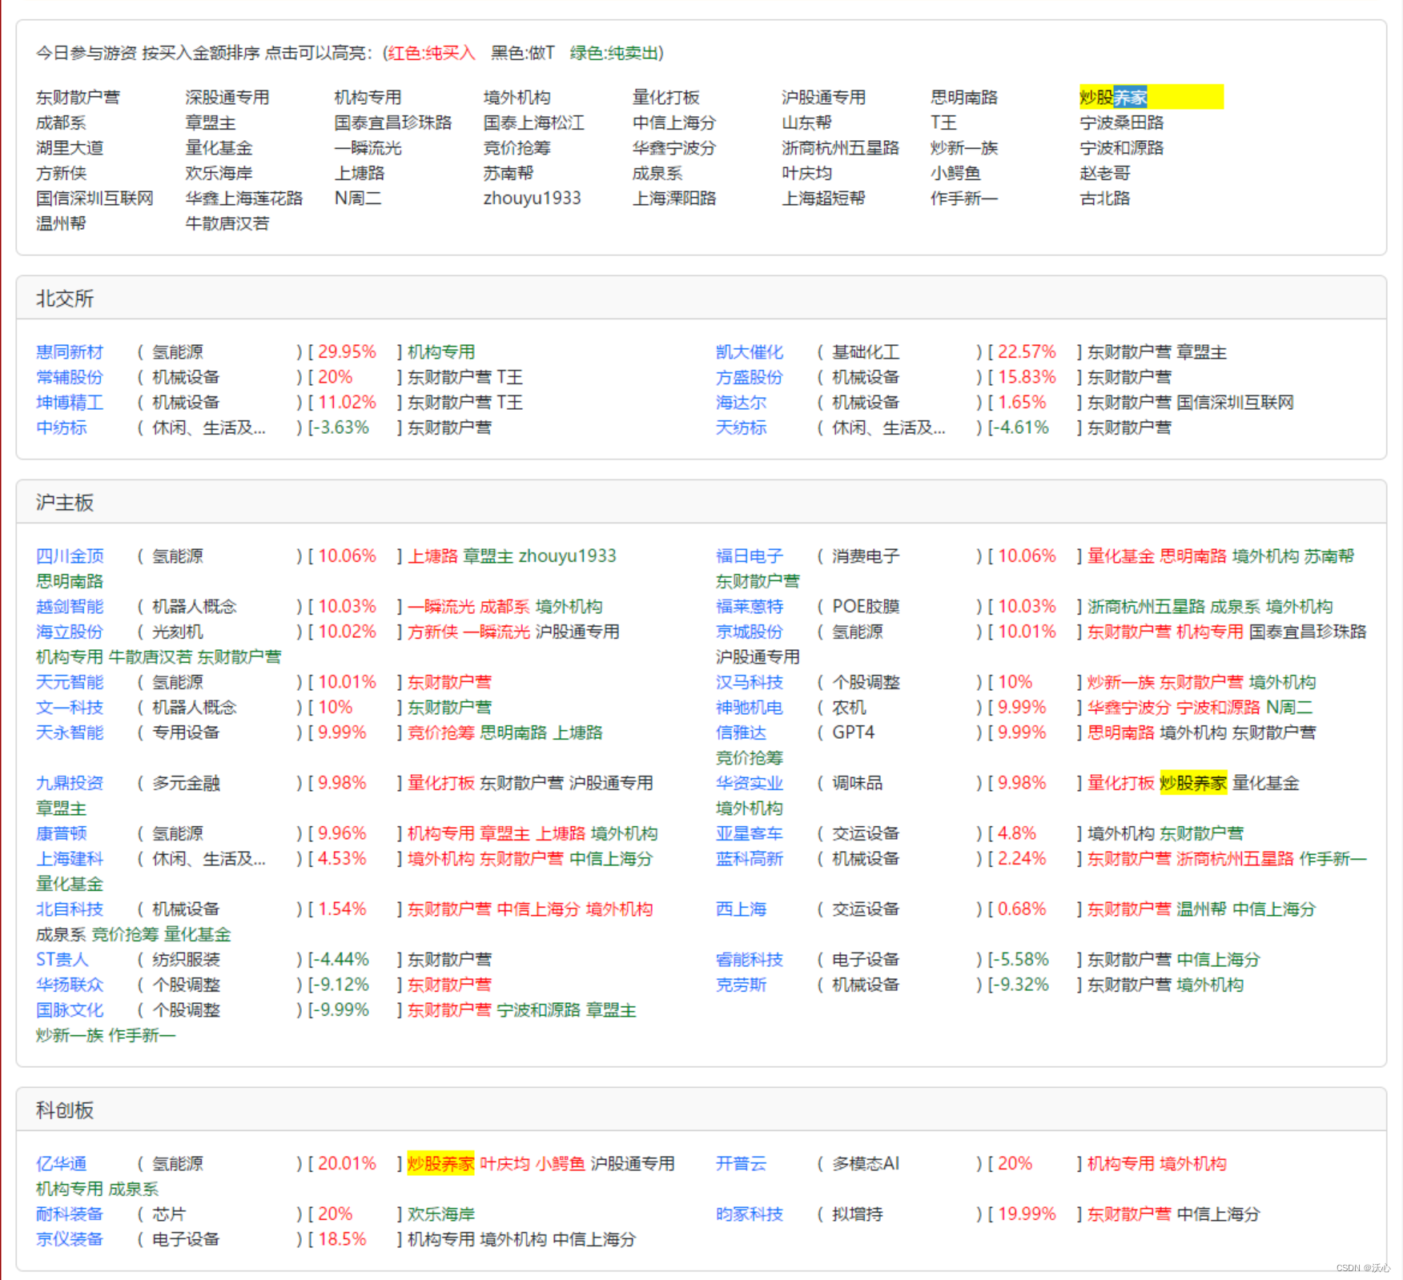
Task: Open the 常辅股份 stock link
Action: 69,377
